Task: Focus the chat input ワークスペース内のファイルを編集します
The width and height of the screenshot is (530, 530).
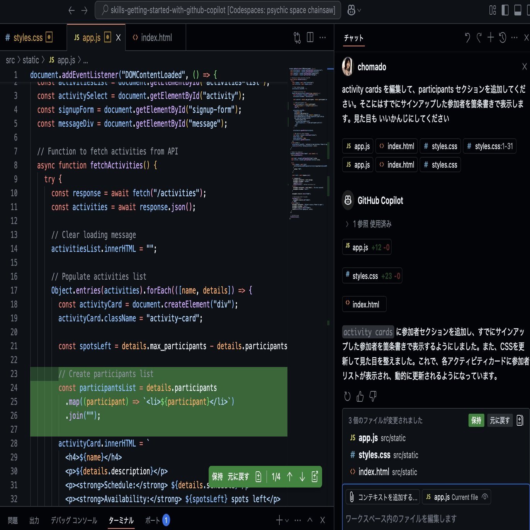Action: [x=436, y=518]
